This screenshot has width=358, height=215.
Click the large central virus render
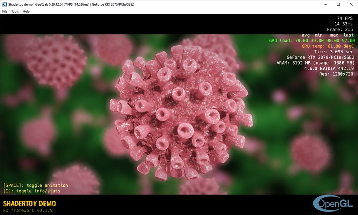coord(181,113)
